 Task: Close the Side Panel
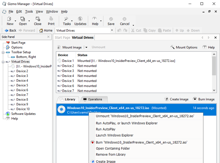pos(48,37)
